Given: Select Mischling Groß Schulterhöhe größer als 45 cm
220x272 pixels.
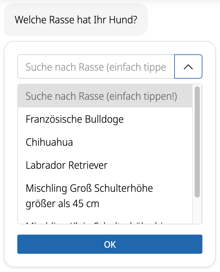Looking at the screenshot, I should [89, 196].
